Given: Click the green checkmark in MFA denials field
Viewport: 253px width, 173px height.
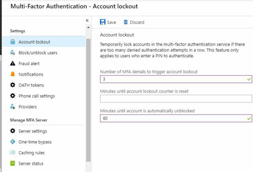Looking at the screenshot, I should (249, 79).
